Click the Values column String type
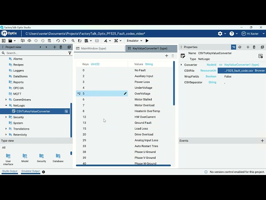 tap(149, 64)
